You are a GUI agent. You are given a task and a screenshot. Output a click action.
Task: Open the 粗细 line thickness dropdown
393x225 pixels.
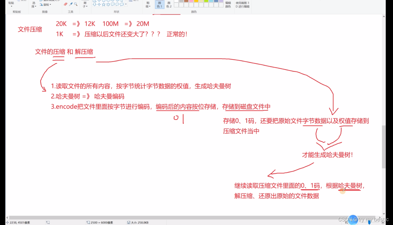[148, 4]
